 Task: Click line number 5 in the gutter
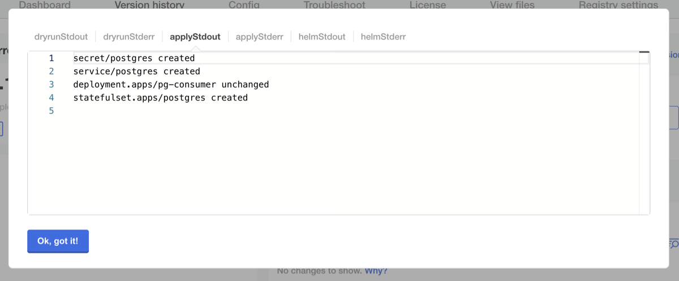point(51,111)
